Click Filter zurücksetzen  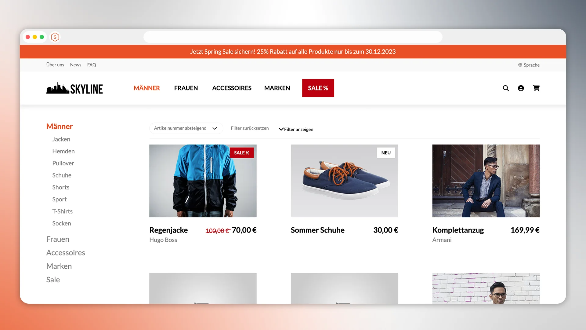click(250, 128)
